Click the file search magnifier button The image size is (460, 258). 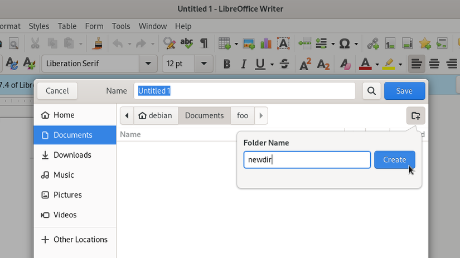[x=372, y=91]
